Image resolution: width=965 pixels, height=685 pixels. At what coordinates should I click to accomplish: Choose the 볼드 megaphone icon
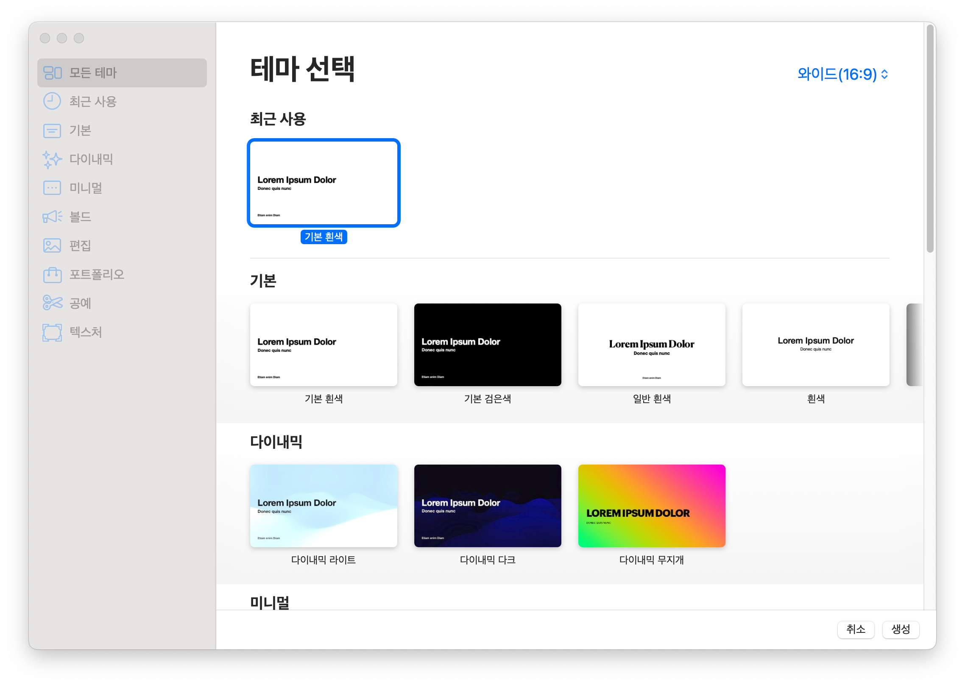point(52,217)
